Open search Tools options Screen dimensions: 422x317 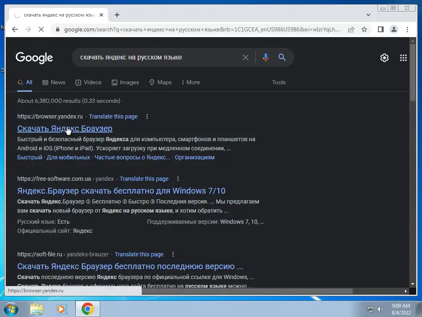279,82
